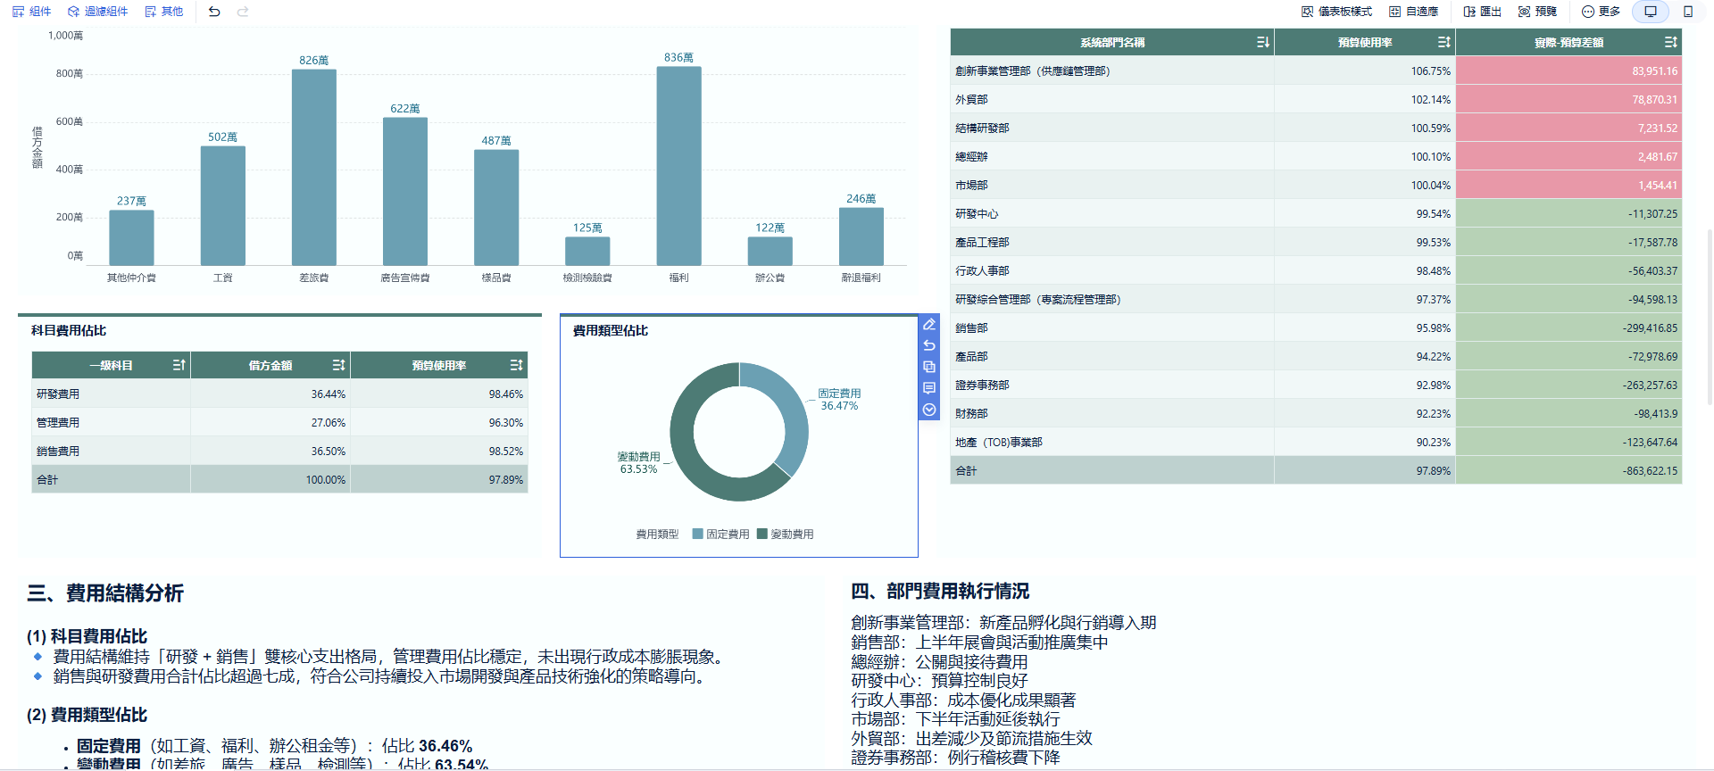This screenshot has width=1714, height=771.
Task: Sort the 實際-預算差額 column via sort icon
Action: click(x=1670, y=42)
